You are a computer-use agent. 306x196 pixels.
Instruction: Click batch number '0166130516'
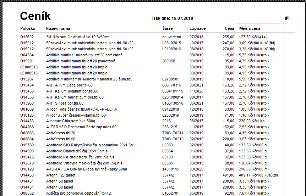click(173, 103)
